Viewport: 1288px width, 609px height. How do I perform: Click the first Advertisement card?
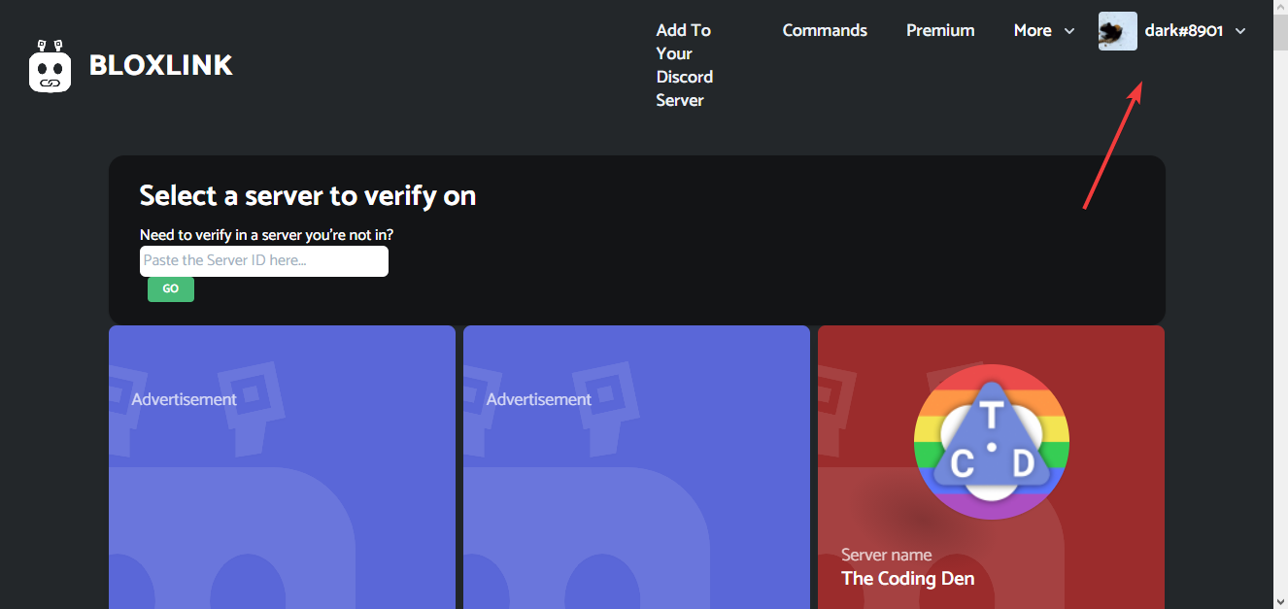[x=282, y=467]
